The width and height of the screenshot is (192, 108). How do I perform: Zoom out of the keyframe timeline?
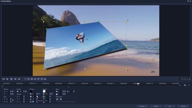(x=189, y=85)
